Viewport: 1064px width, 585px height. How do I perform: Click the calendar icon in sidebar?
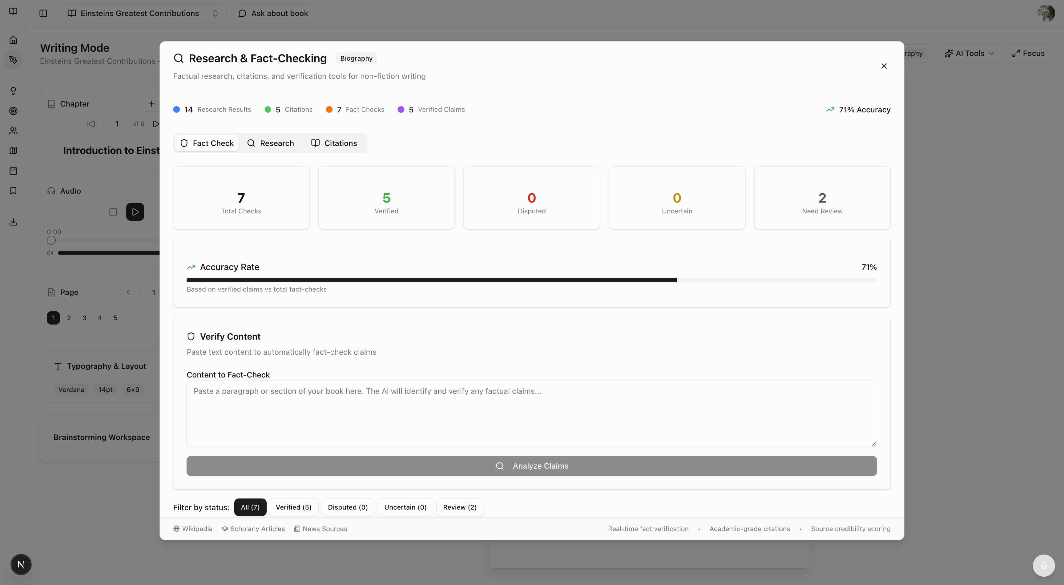click(13, 171)
